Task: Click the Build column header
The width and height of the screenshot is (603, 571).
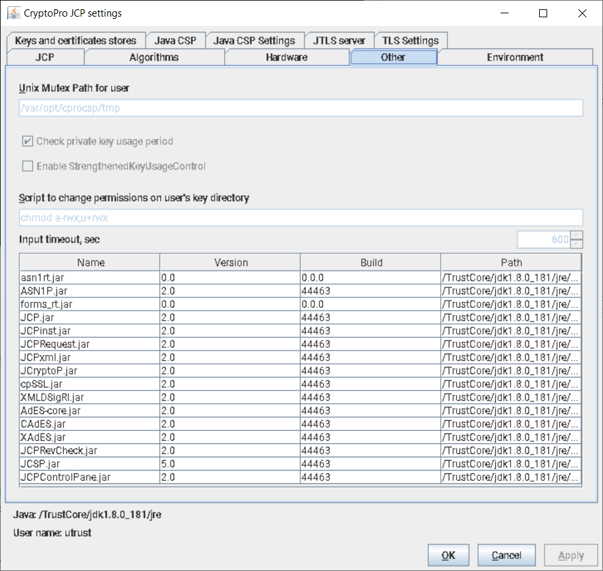Action: [x=370, y=263]
